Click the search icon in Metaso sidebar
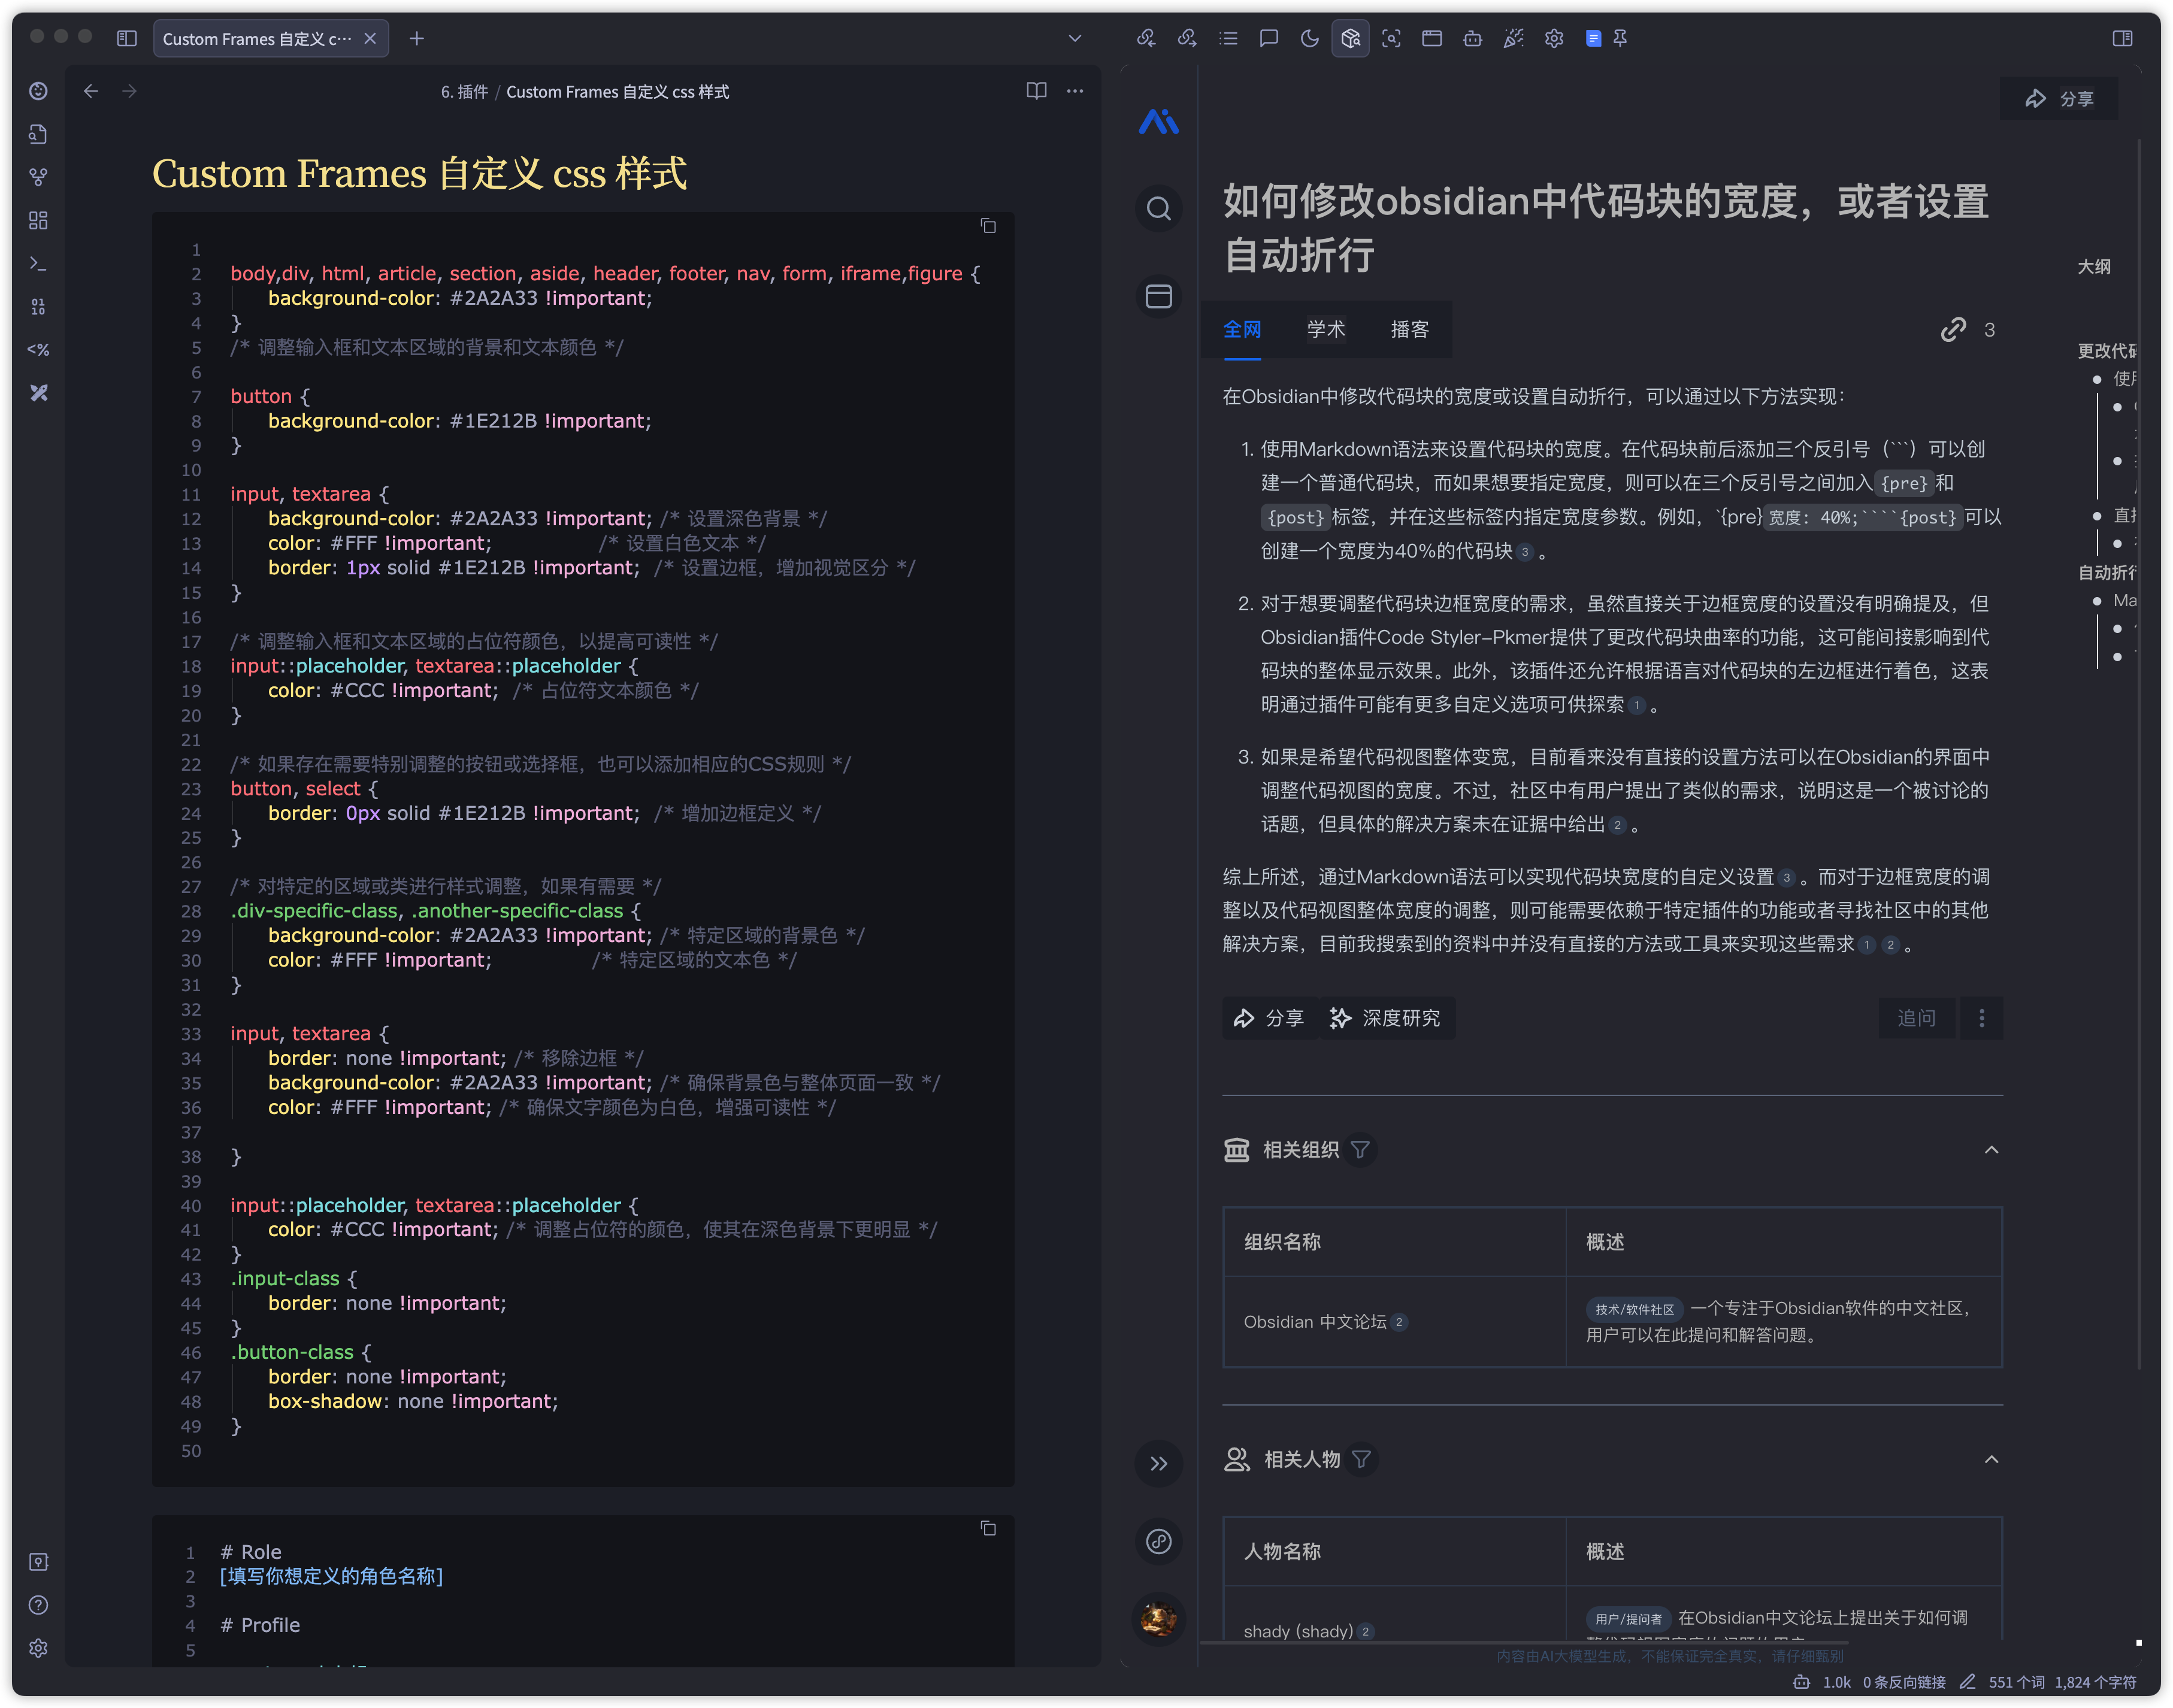This screenshot has width=2173, height=1708. (x=1158, y=209)
